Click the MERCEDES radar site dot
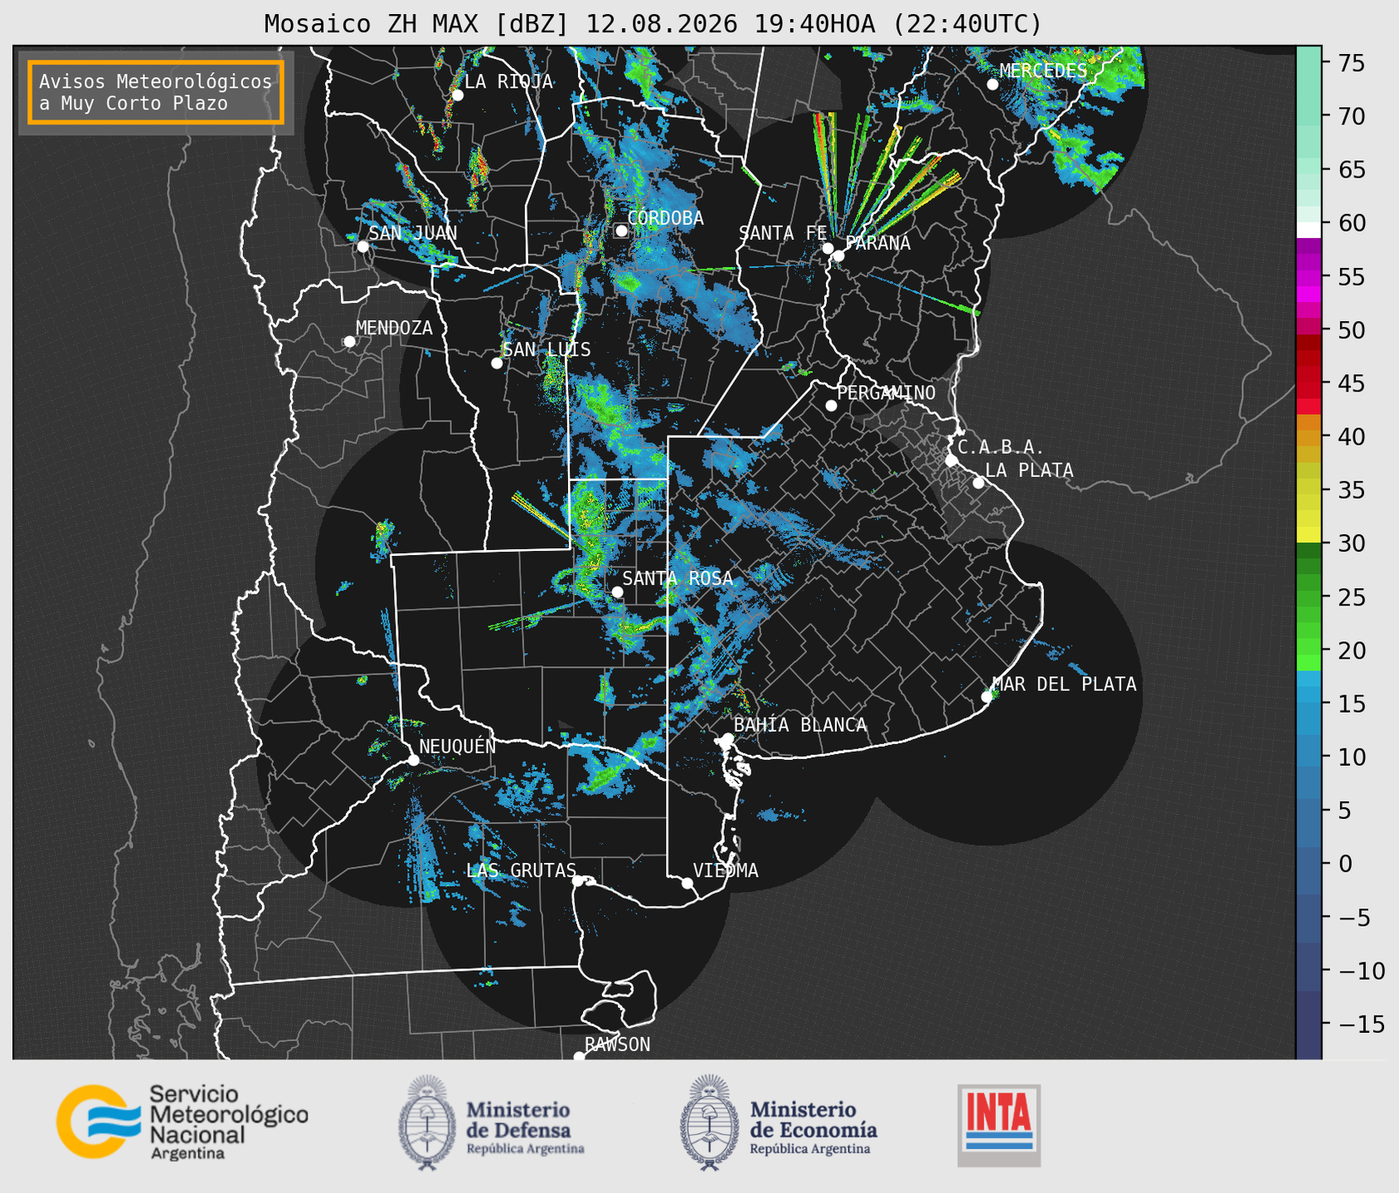This screenshot has width=1399, height=1193. coord(993,85)
